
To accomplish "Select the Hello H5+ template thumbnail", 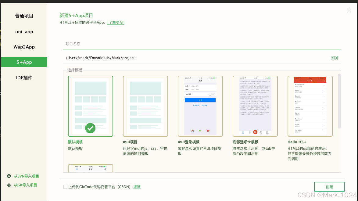I will (310, 106).
